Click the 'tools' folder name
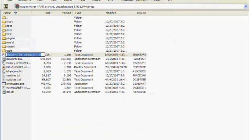The width and height of the screenshot is (249, 140). [x=9, y=51]
